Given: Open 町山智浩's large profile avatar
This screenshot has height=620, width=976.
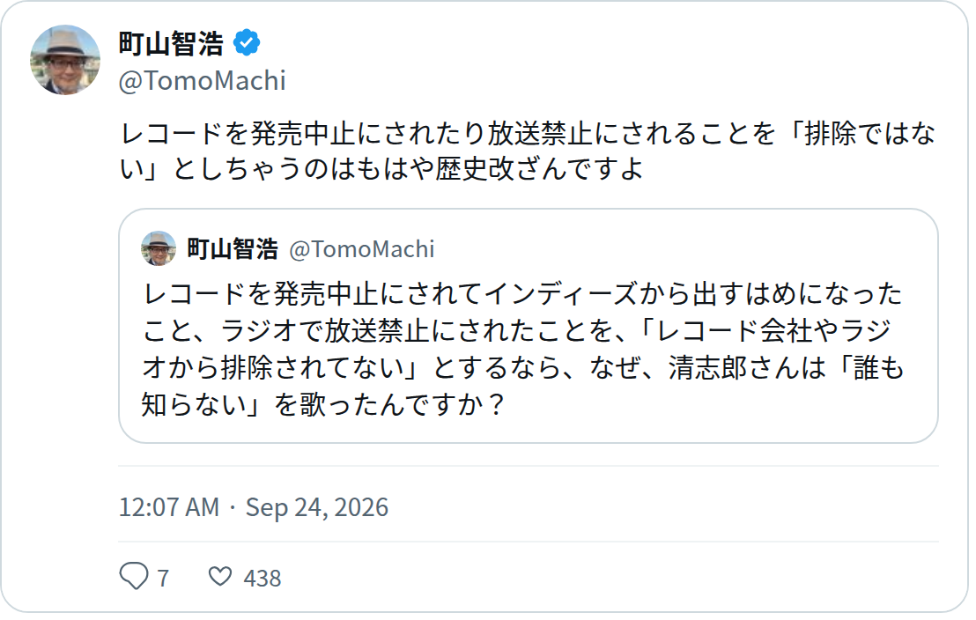Looking at the screenshot, I should tap(65, 60).
